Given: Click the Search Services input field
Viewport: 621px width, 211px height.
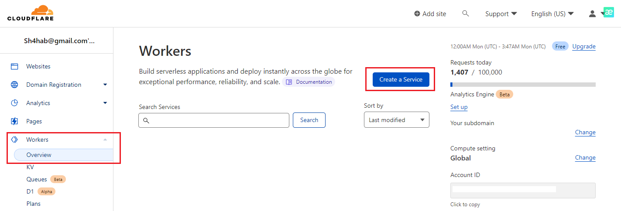Looking at the screenshot, I should (x=214, y=120).
